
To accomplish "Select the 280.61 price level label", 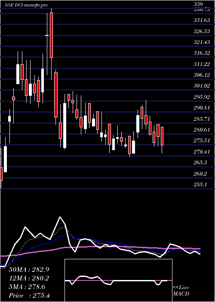I will pos(202,130).
